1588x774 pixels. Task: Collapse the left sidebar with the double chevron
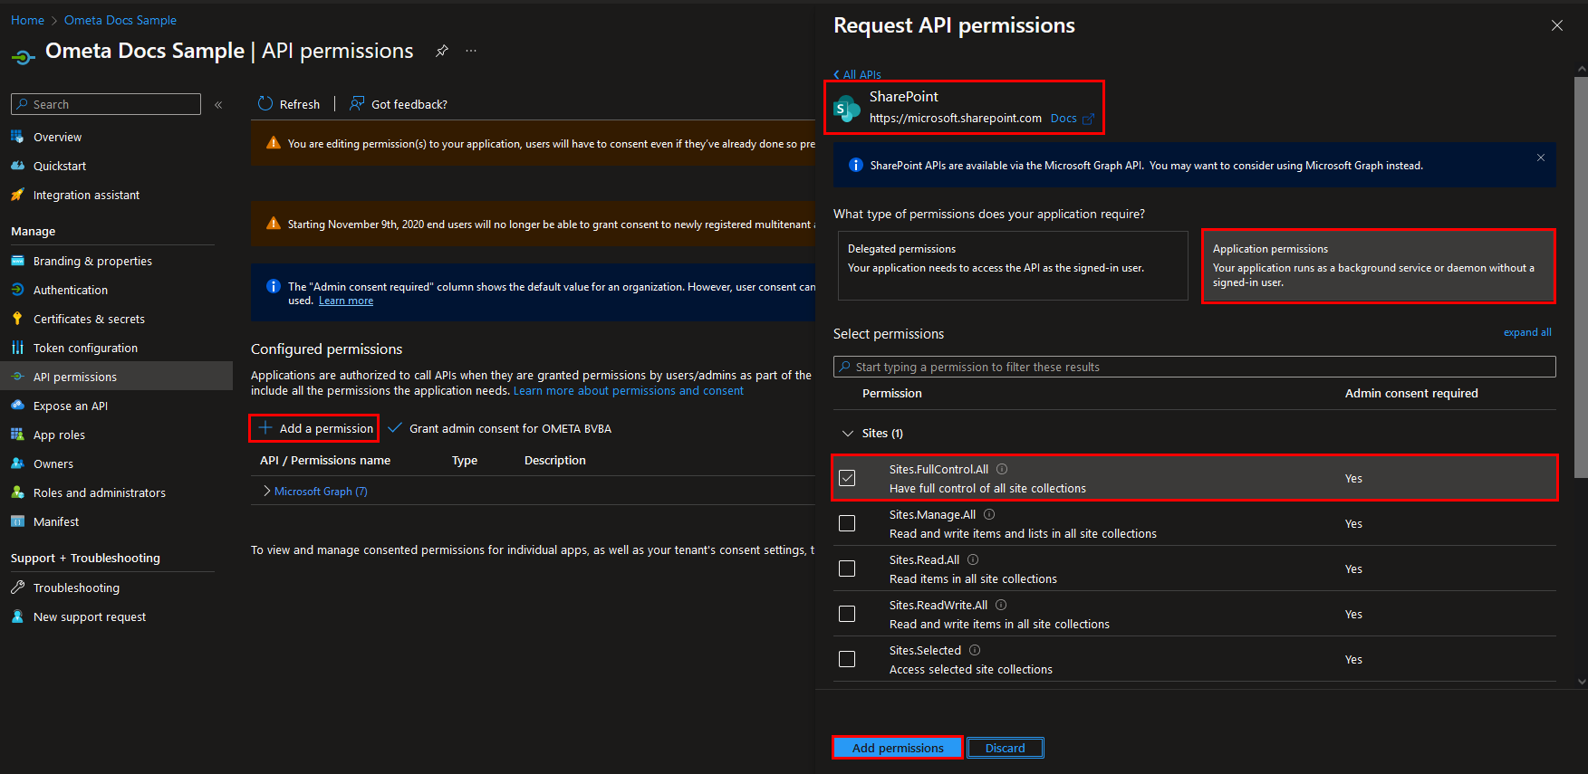point(218,105)
